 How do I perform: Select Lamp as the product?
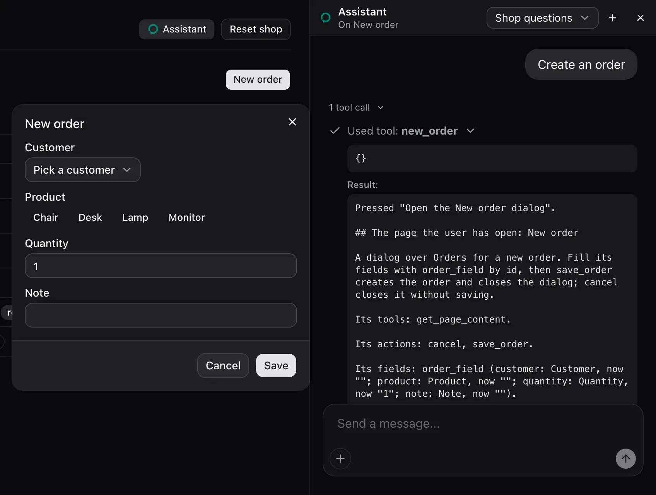[135, 217]
